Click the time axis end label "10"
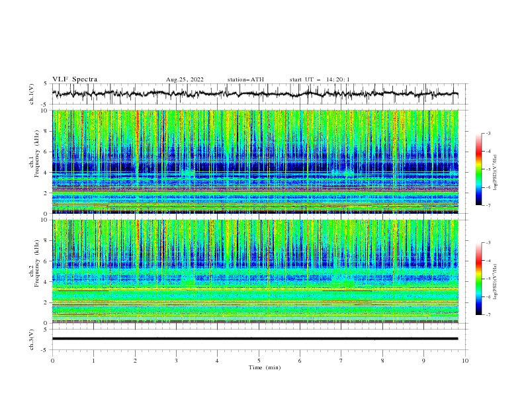 click(465, 361)
